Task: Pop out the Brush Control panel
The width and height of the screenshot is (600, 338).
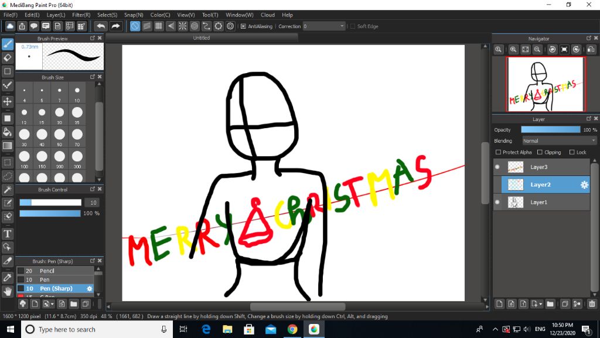Action: [92, 189]
